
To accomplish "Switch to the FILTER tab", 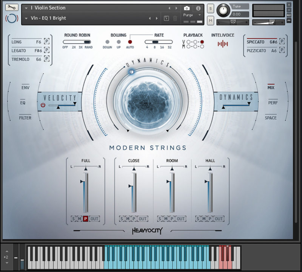I will [x=25, y=118].
